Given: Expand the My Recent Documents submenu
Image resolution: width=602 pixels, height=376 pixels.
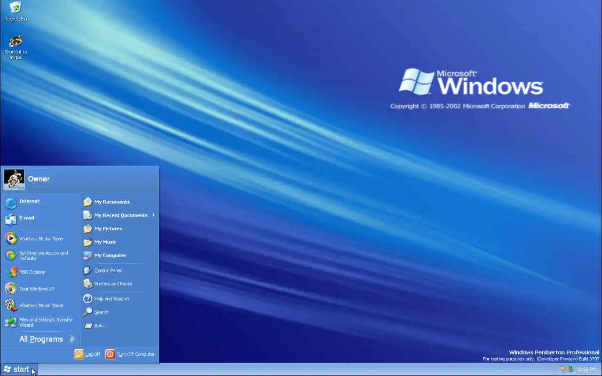Looking at the screenshot, I should pyautogui.click(x=119, y=215).
